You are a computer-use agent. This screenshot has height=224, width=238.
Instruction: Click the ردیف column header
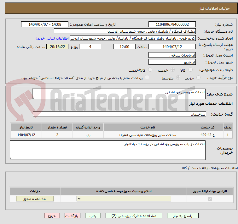click(x=228, y=127)
